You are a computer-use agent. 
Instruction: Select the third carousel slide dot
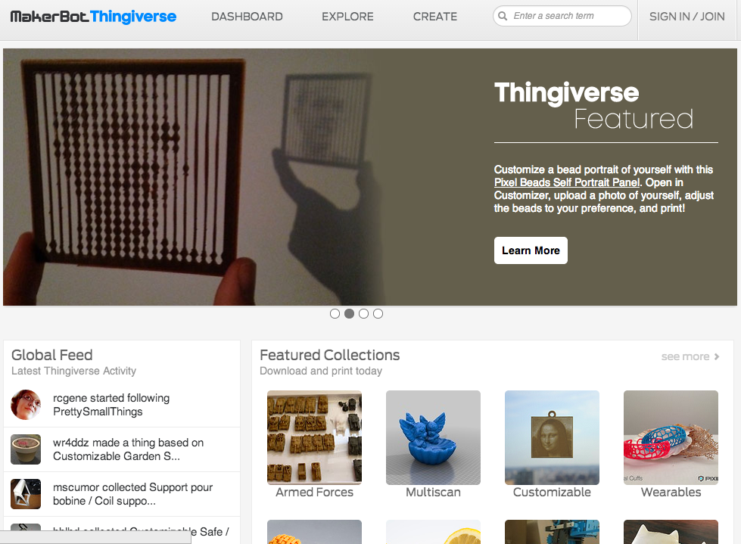[363, 313]
